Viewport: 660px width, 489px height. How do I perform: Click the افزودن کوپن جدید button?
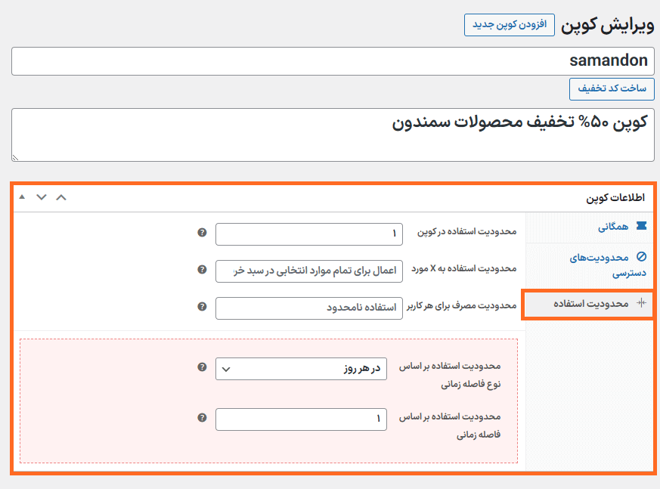pyautogui.click(x=509, y=24)
